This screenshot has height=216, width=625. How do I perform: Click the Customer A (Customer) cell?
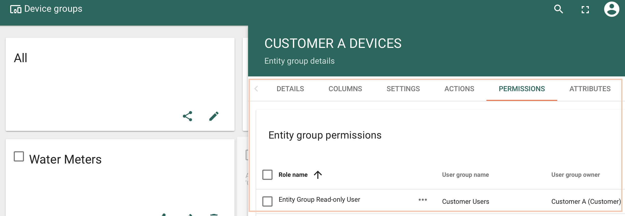coord(586,201)
